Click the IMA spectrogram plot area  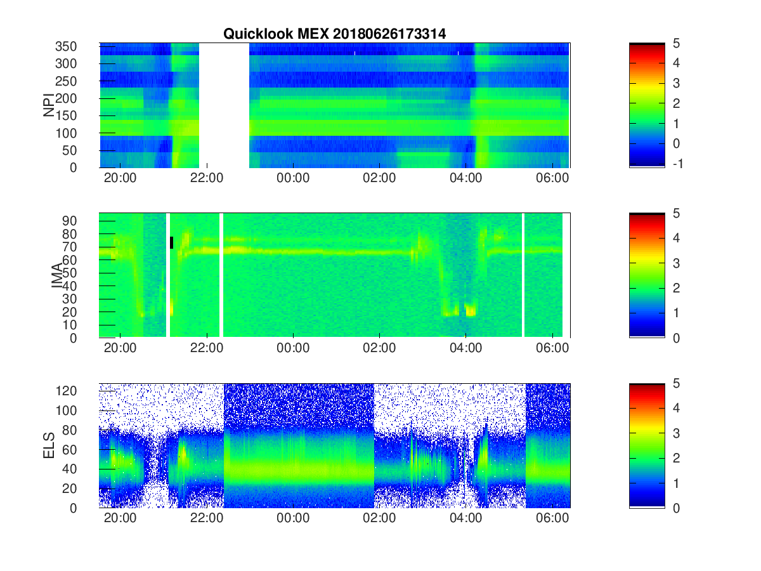point(335,275)
